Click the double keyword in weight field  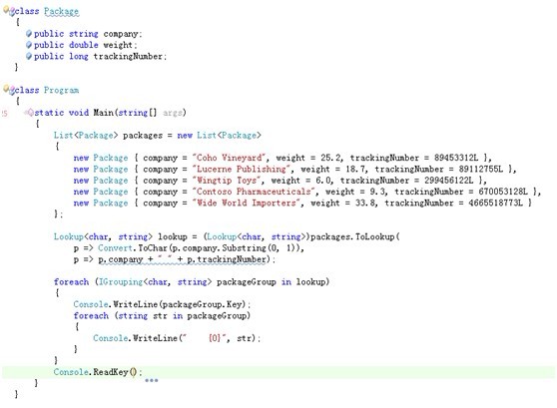84,45
